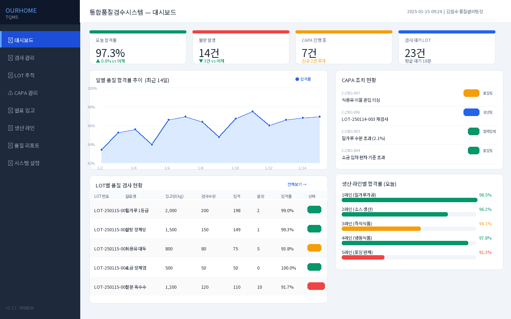Click the orange status badge in the 식용유 대두 row
The image size is (511, 319).
point(314,248)
